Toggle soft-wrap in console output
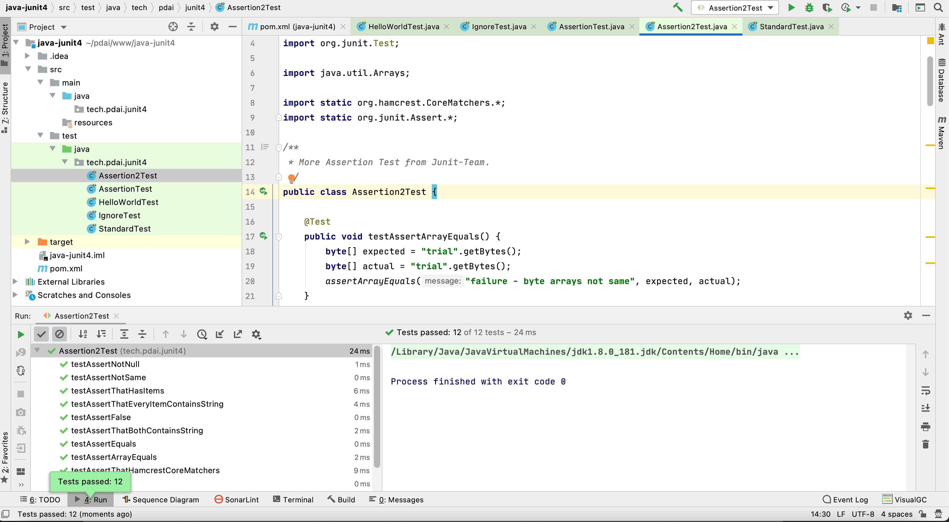This screenshot has height=522, width=949. point(925,390)
